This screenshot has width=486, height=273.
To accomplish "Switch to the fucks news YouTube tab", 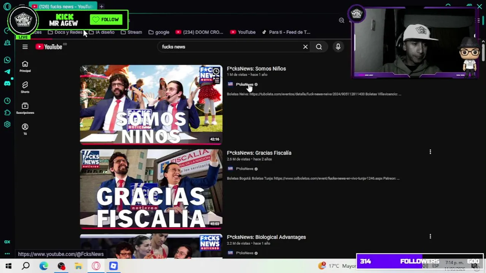I will (x=63, y=6).
